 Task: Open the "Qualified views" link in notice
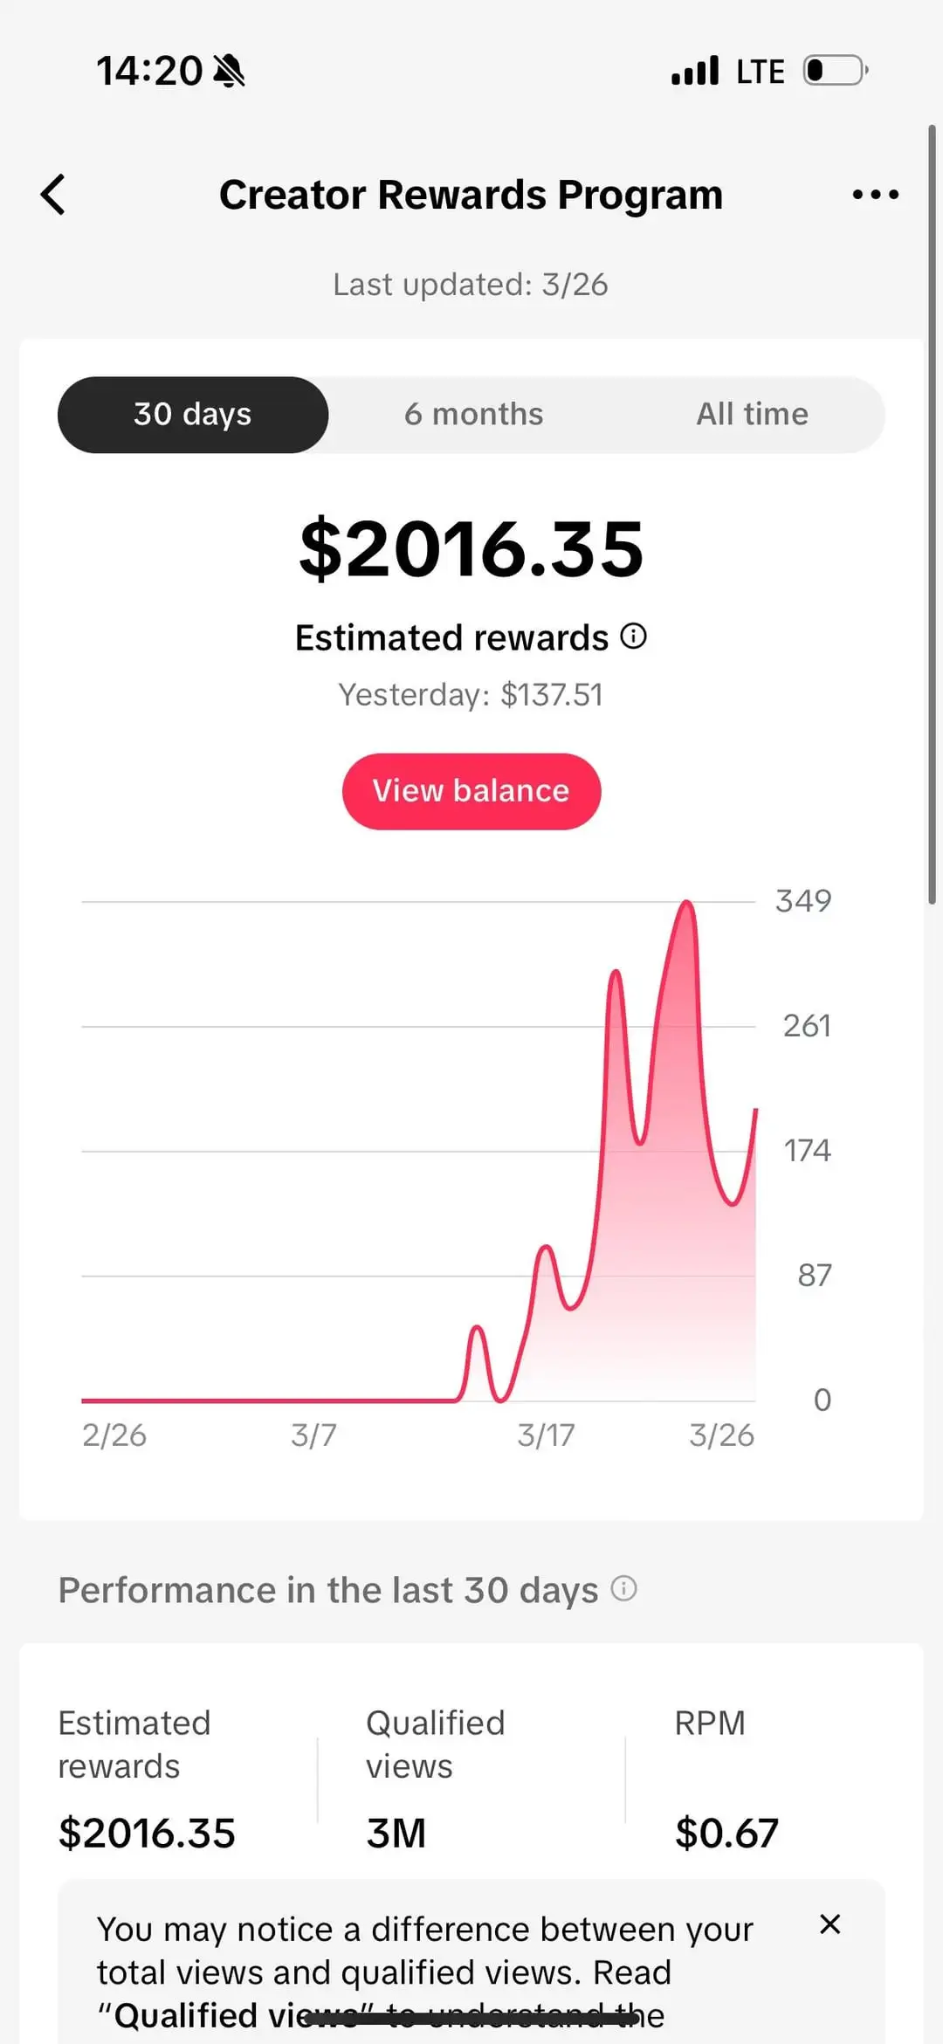click(236, 2015)
